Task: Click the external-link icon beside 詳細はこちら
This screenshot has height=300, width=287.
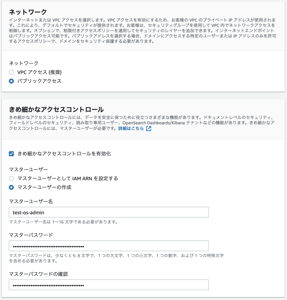Action: tap(149, 128)
